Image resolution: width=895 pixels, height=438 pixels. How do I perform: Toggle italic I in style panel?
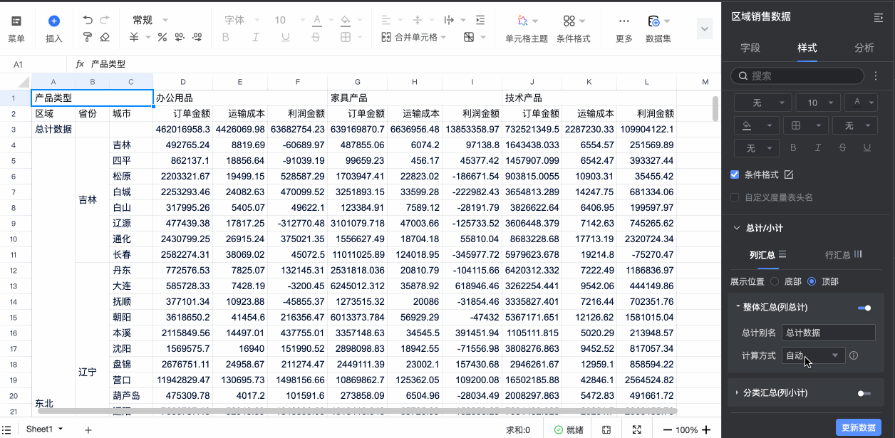pyautogui.click(x=818, y=148)
